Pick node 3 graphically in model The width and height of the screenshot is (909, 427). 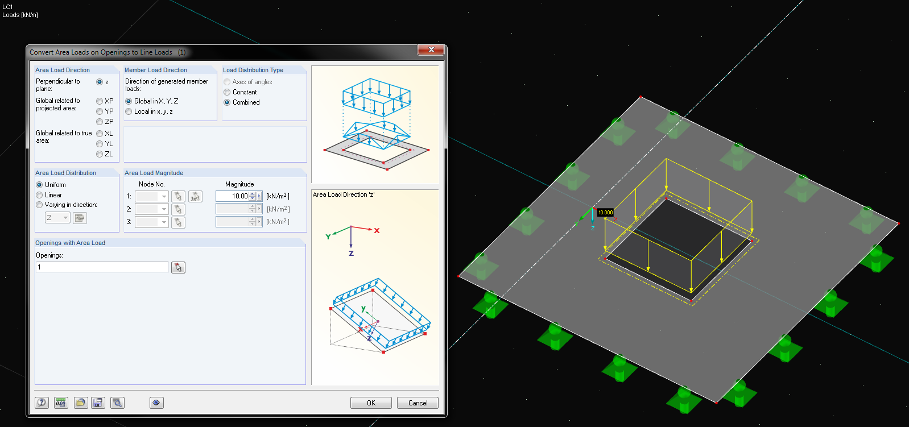pos(178,222)
